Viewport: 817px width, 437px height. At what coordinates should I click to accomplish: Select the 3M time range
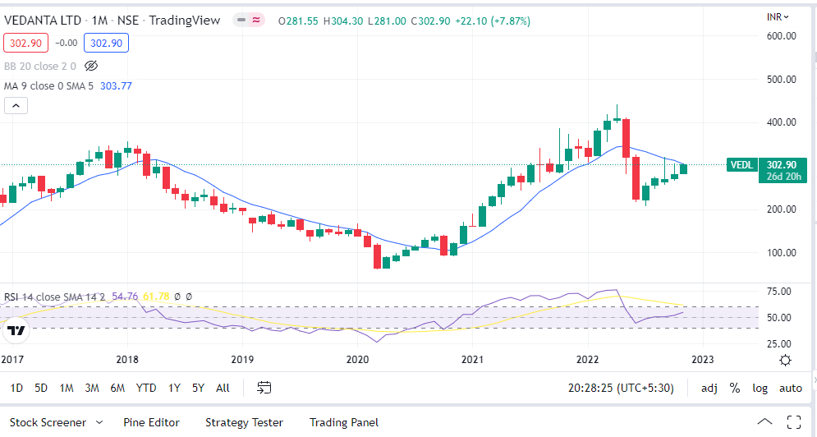(x=92, y=388)
